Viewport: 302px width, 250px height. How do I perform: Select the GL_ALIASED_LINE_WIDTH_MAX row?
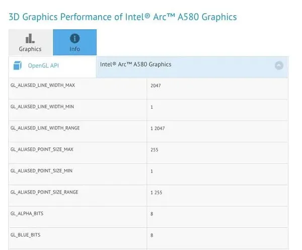[x=148, y=89]
